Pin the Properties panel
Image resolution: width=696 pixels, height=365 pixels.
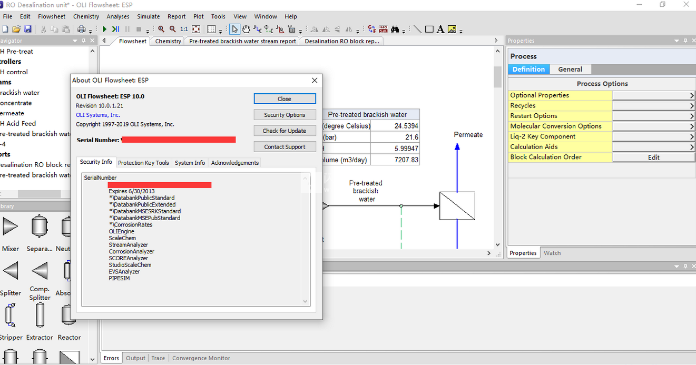coord(685,41)
